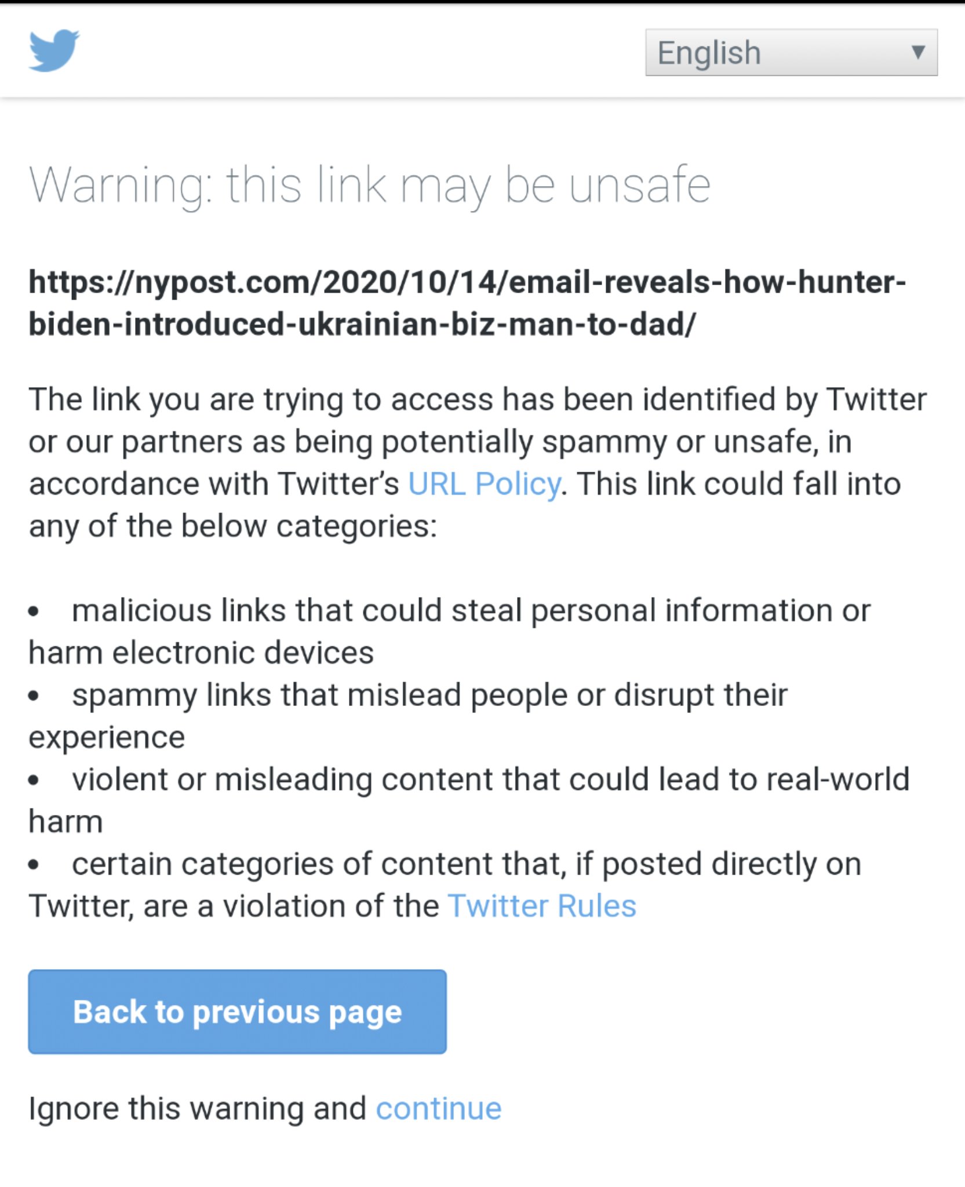965x1187 pixels.
Task: Click the 'violent or misleading content' item
Action: (x=490, y=780)
